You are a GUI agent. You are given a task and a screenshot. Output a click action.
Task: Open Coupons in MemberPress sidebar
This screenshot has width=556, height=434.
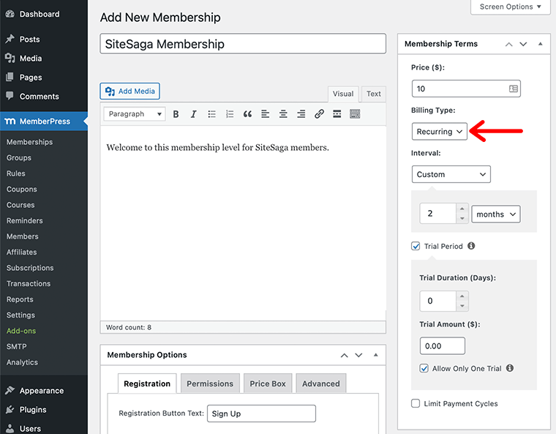click(22, 190)
